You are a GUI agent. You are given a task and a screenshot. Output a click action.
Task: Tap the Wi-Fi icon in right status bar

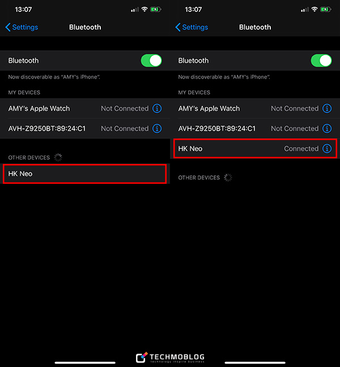coord(315,10)
